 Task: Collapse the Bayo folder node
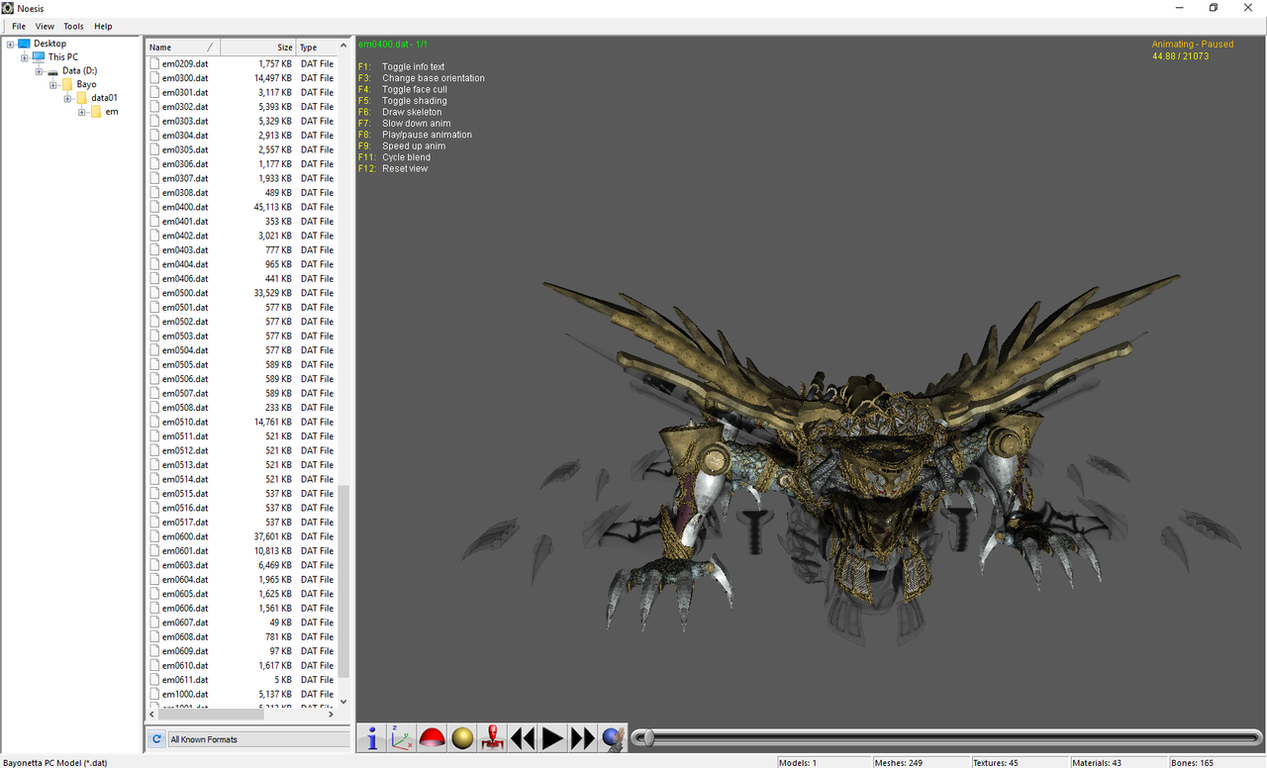coord(53,84)
